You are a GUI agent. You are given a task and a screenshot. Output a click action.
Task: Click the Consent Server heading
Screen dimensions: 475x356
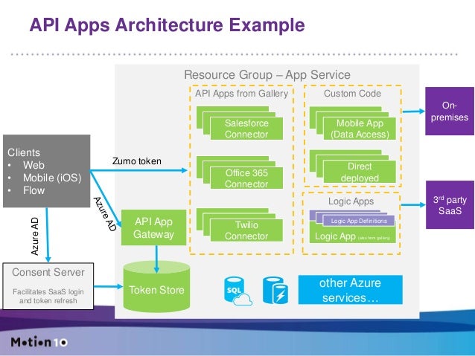48,272
